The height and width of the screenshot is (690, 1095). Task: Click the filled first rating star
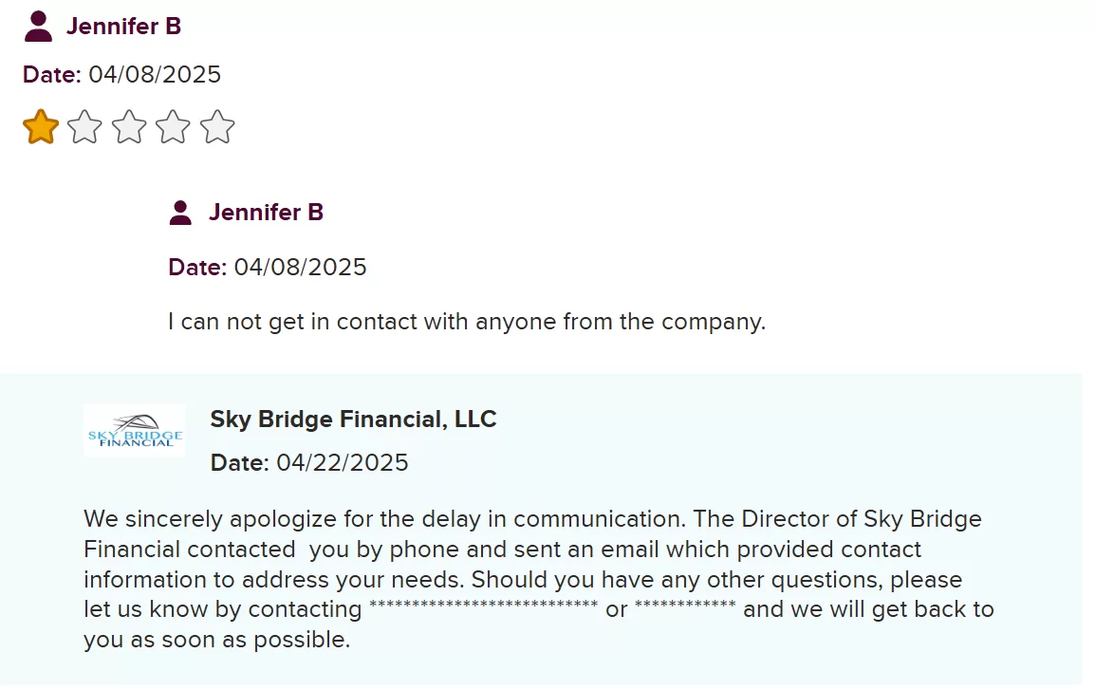point(41,126)
